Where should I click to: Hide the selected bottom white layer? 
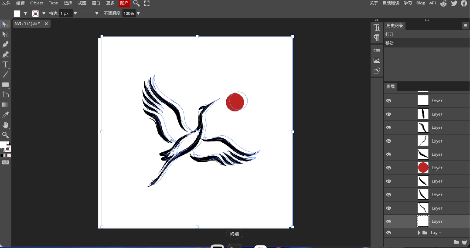[x=389, y=221]
